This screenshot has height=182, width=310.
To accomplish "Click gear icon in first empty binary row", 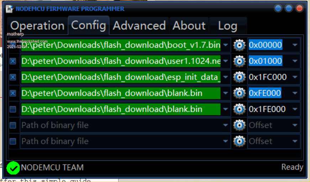I will point(239,125).
